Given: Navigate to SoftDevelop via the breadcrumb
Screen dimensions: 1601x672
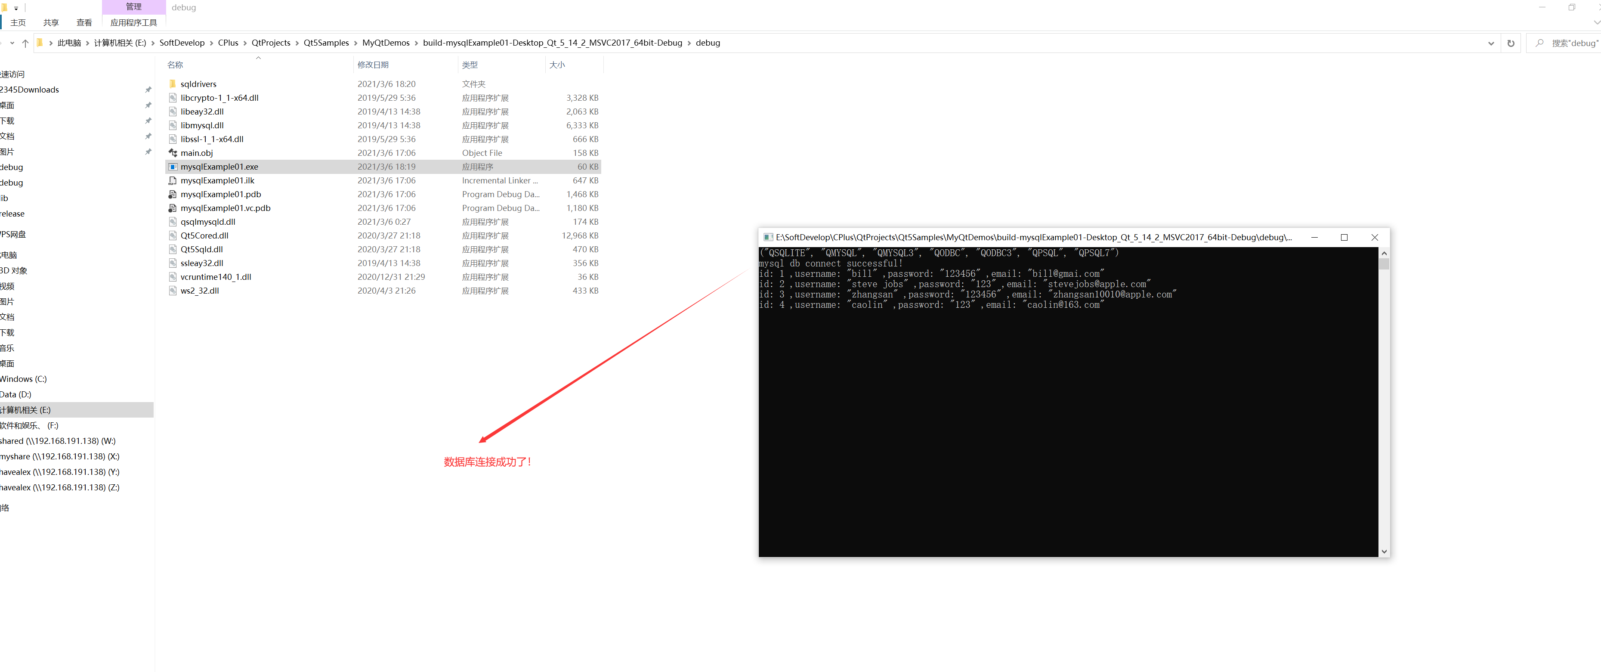Looking at the screenshot, I should click(182, 43).
